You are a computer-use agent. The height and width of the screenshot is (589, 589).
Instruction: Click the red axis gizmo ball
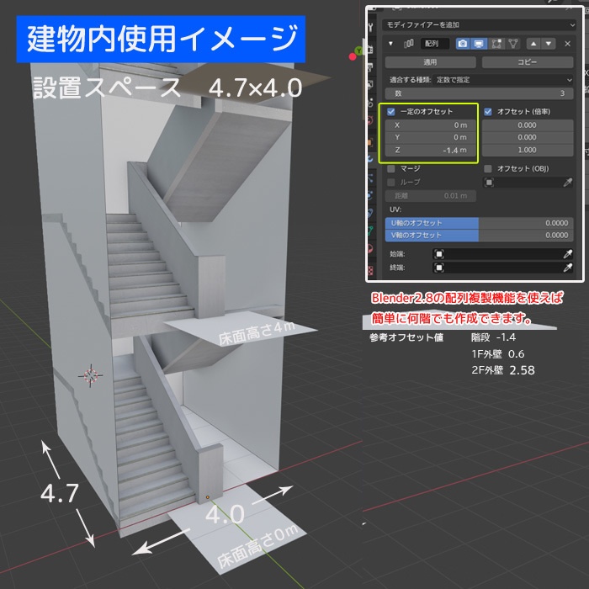click(x=353, y=56)
